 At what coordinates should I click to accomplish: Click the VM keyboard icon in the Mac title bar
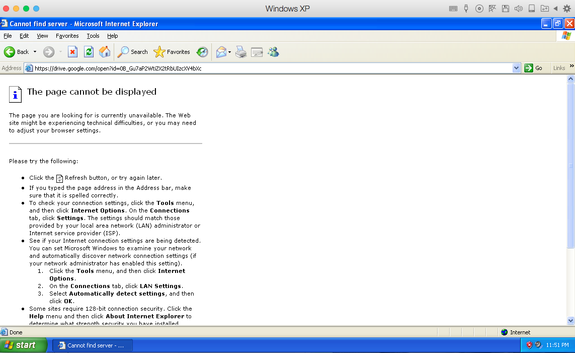453,9
